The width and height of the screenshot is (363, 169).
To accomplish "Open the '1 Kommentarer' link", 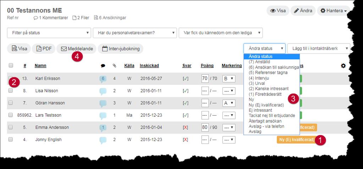I will [x=51, y=18].
